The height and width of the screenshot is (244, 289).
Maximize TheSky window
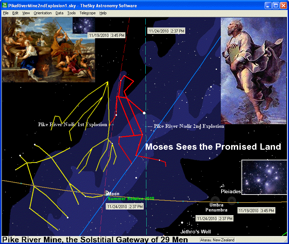click(276, 6)
